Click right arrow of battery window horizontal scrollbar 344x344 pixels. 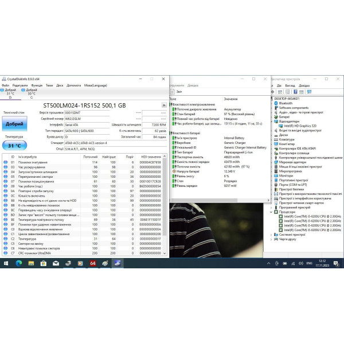(268, 200)
